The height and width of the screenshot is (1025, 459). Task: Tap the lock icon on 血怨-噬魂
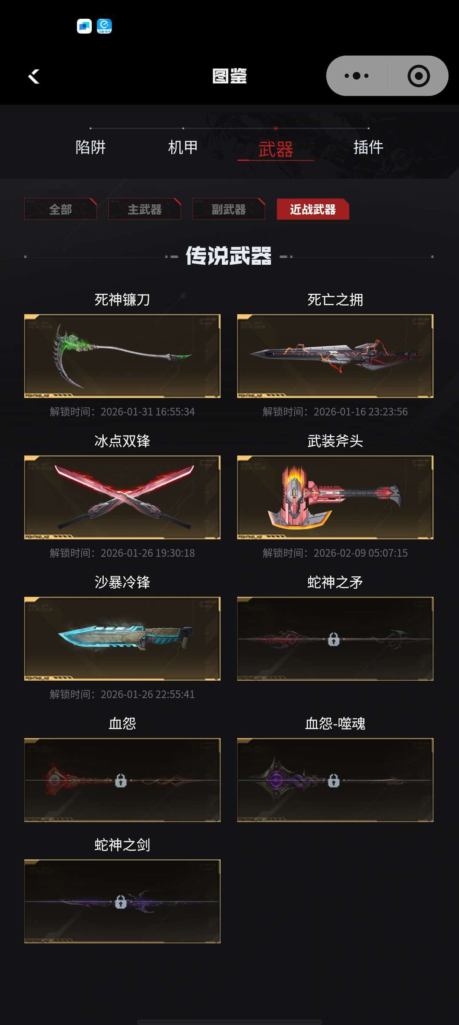coord(334,780)
